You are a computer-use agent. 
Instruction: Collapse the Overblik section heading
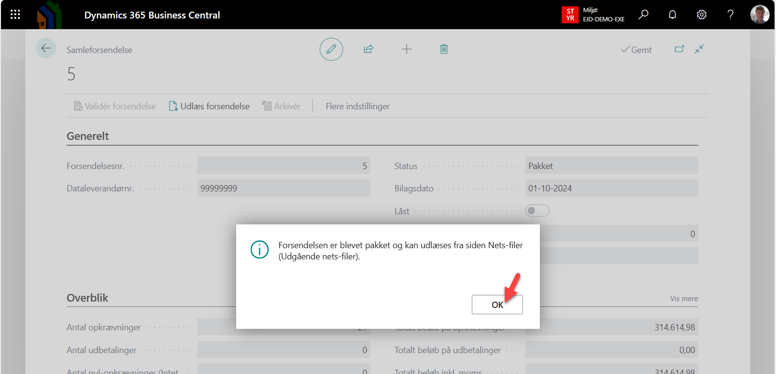click(x=87, y=298)
